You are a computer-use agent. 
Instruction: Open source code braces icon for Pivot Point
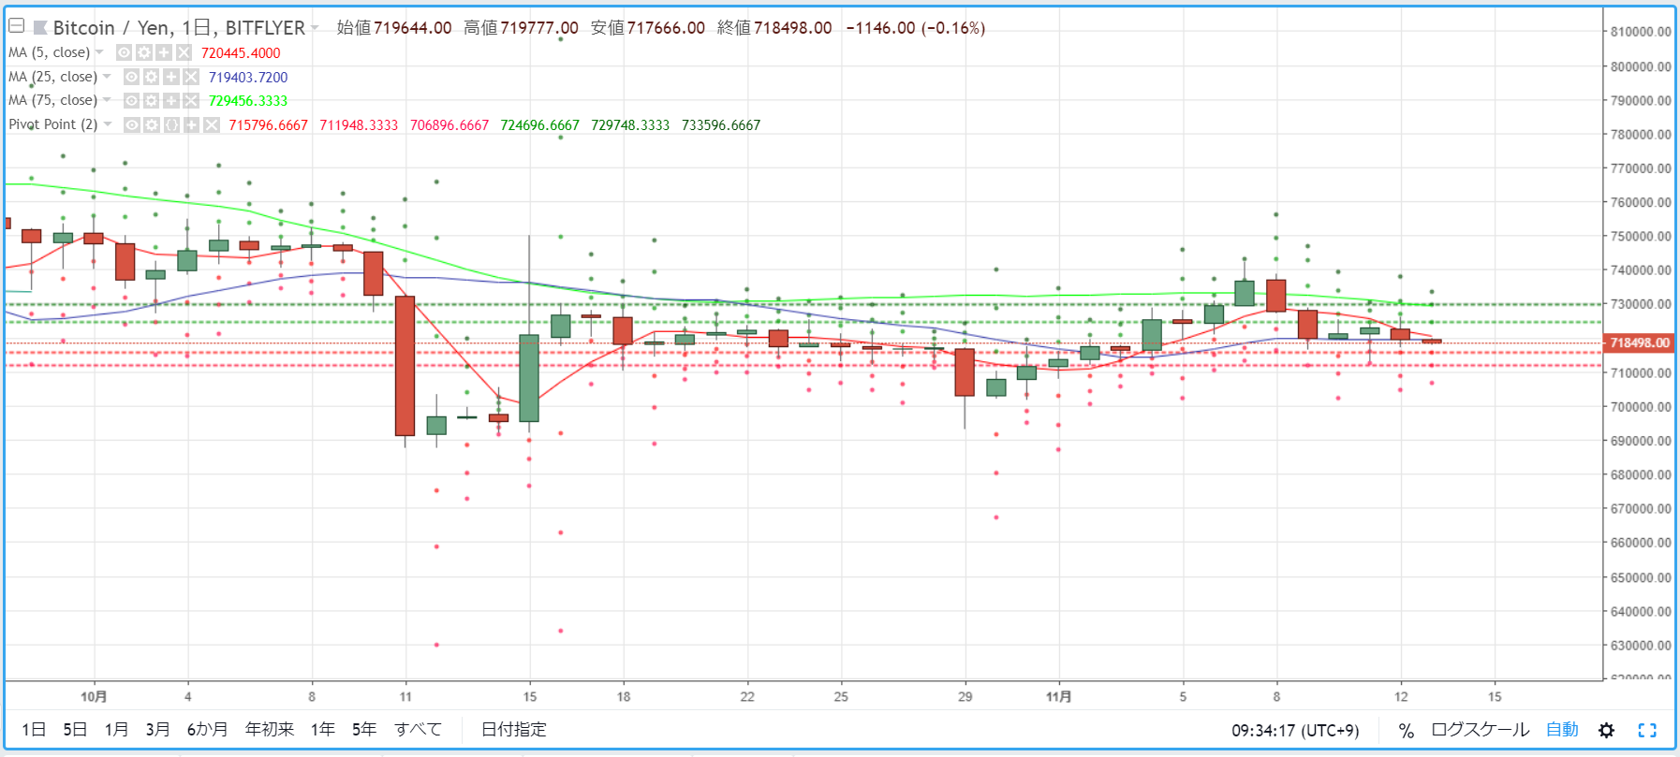coord(171,124)
